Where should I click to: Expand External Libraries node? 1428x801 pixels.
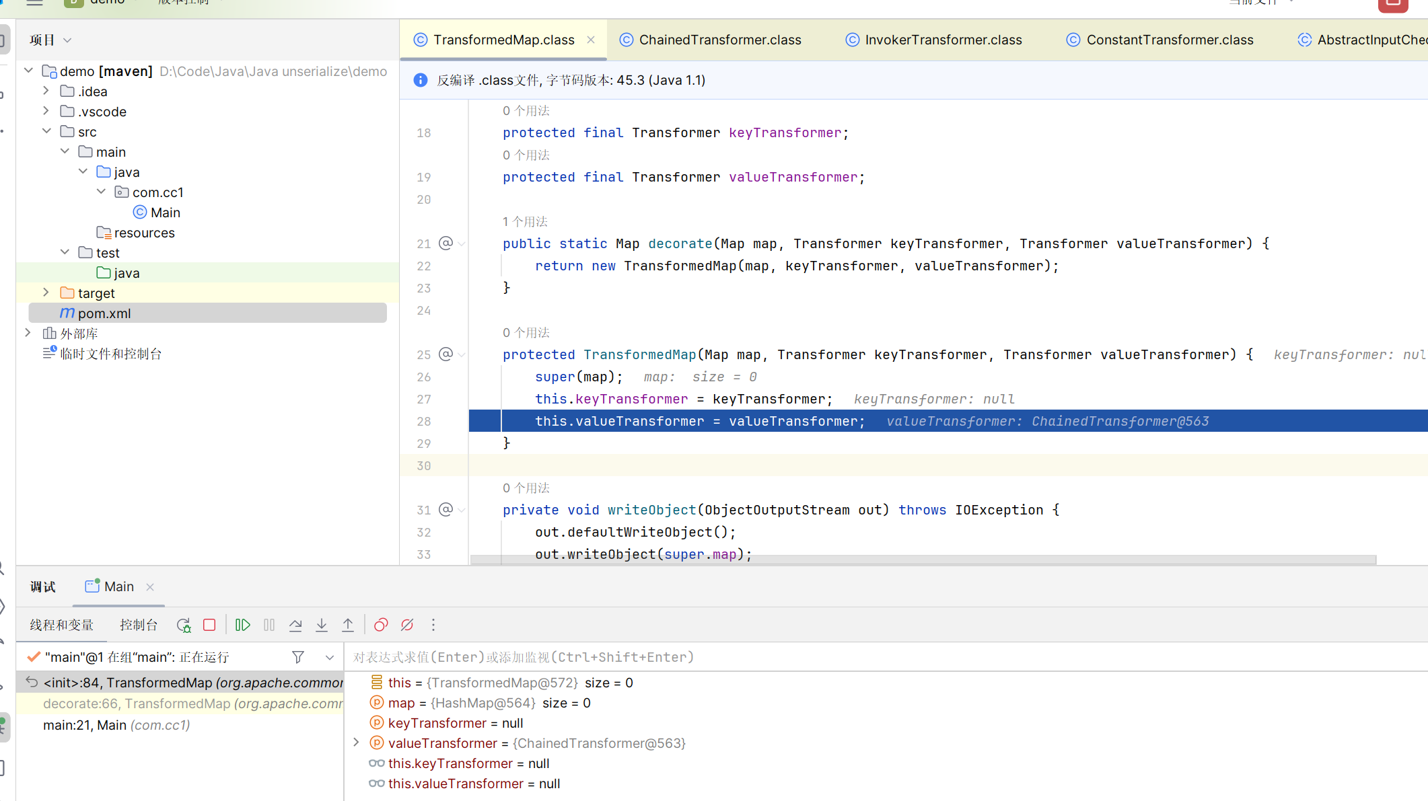(x=28, y=333)
